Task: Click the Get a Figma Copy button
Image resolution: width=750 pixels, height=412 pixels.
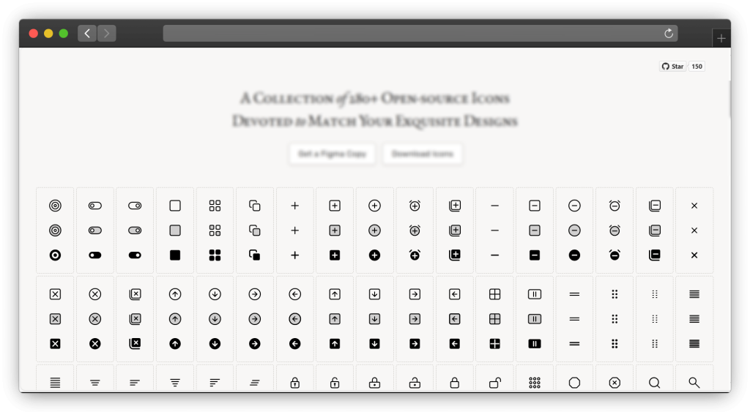Action: click(x=333, y=154)
